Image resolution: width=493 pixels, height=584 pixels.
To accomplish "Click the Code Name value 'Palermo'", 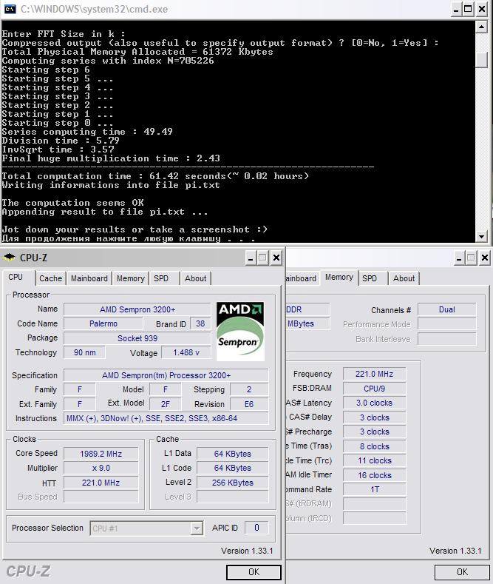I will (x=103, y=323).
